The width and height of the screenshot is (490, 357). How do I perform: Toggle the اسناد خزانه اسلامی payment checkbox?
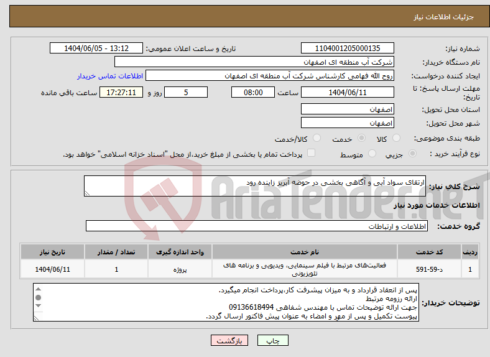tap(312, 153)
